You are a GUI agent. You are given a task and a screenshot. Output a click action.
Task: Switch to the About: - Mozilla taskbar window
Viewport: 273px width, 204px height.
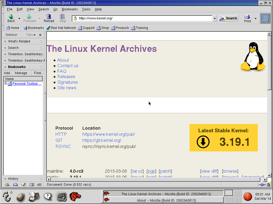click(x=163, y=200)
